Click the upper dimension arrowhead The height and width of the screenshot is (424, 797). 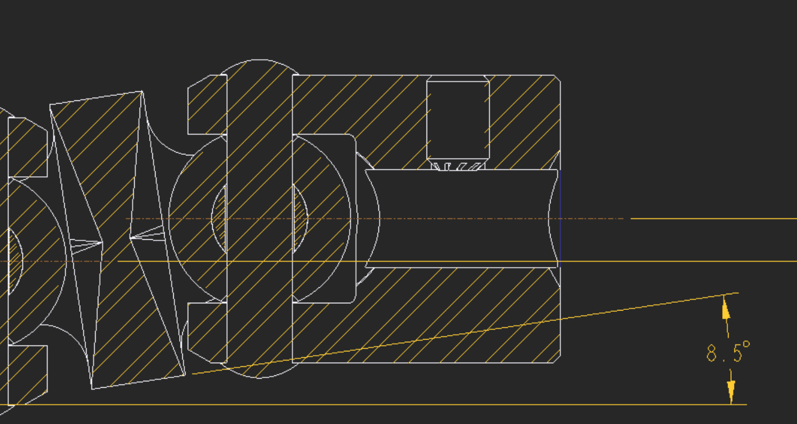click(x=726, y=311)
